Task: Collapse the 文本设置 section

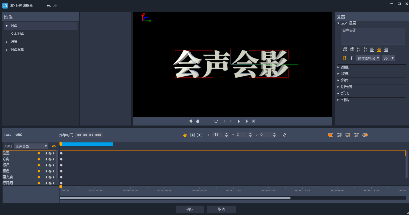Action: [338, 23]
